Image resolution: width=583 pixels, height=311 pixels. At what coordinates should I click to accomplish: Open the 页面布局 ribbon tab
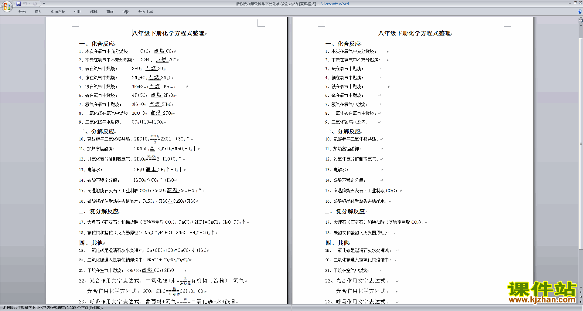coord(58,12)
